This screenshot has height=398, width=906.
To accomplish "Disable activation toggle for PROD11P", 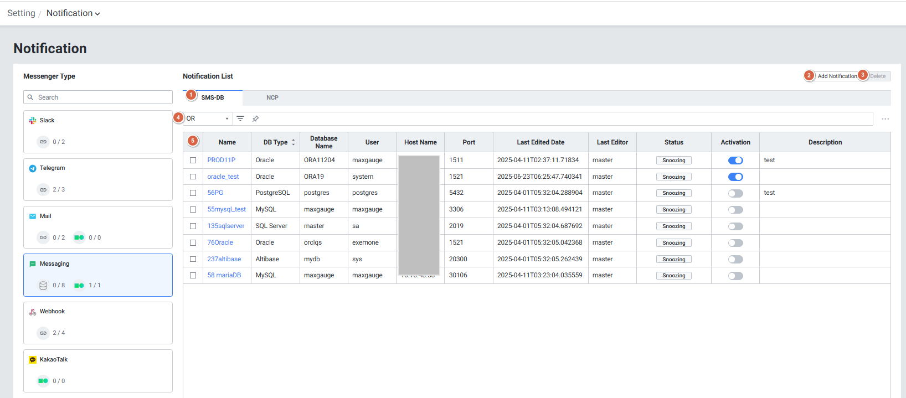I will (735, 161).
